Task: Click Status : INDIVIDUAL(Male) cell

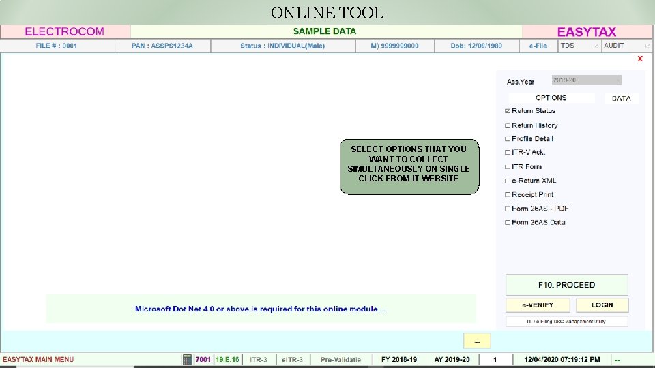Action: (x=282, y=46)
